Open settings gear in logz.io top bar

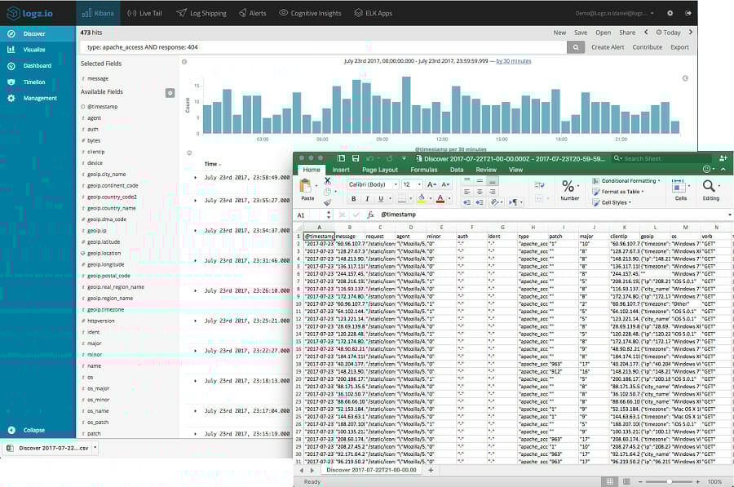coord(670,13)
